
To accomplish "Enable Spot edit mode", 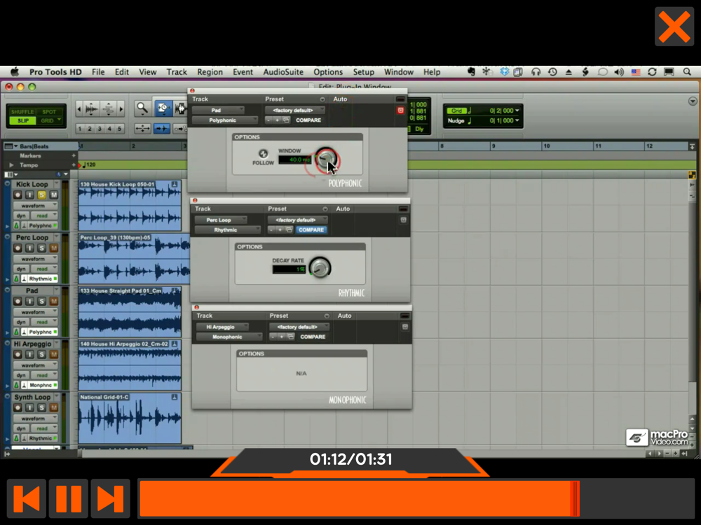I will [x=49, y=111].
